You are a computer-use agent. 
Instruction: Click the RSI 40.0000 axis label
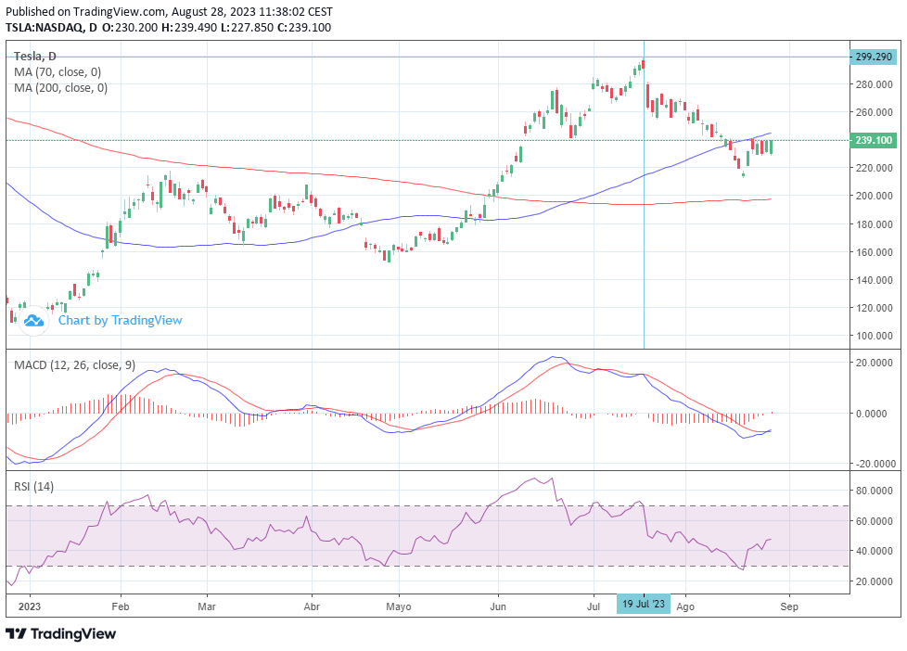coord(874,551)
